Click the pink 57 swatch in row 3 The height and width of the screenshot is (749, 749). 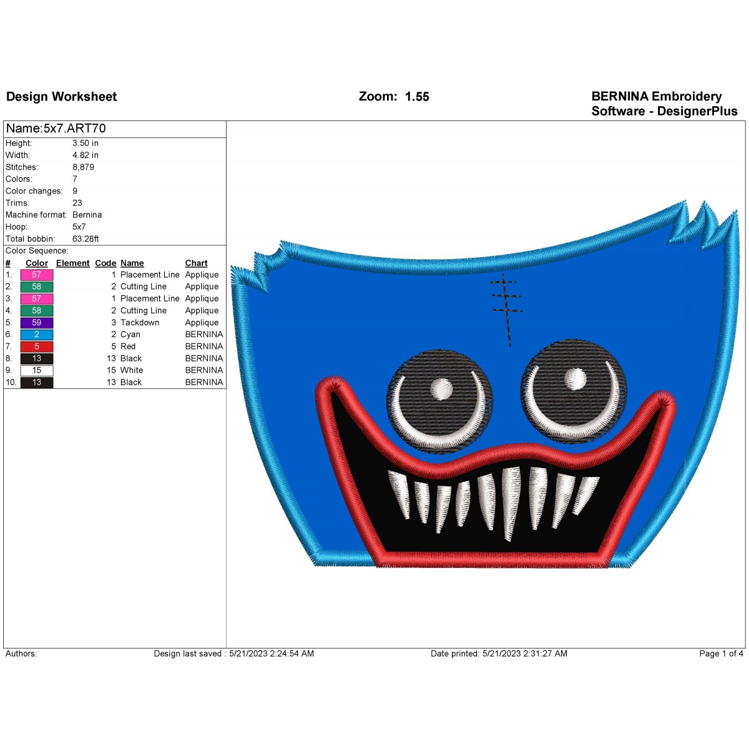tap(37, 298)
